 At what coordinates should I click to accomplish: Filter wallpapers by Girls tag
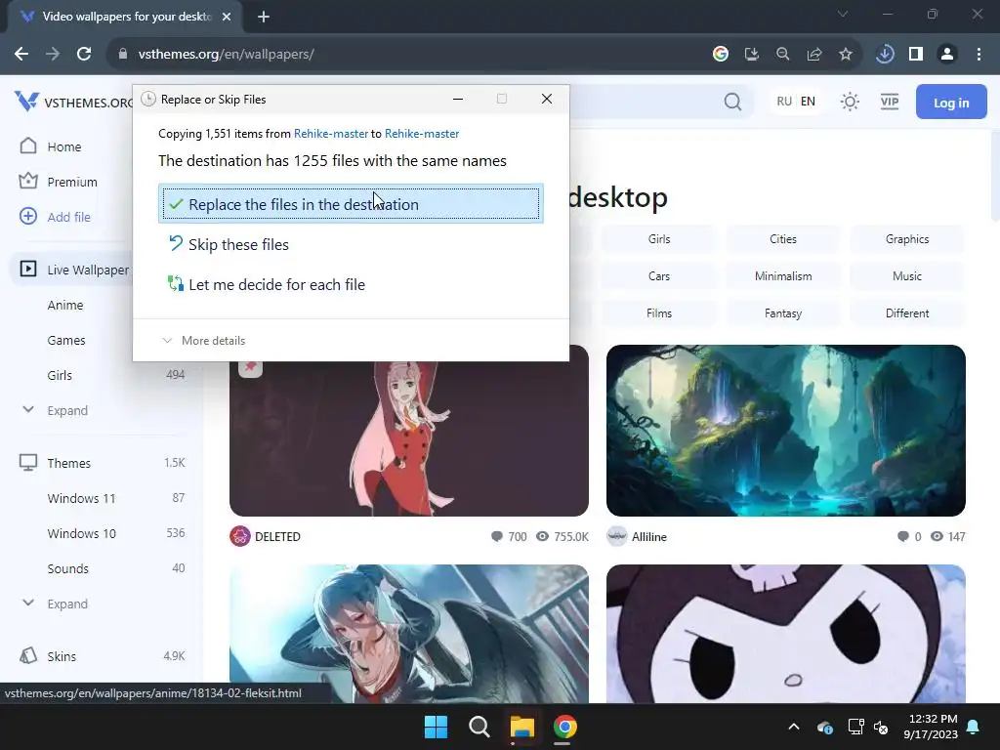tap(659, 239)
